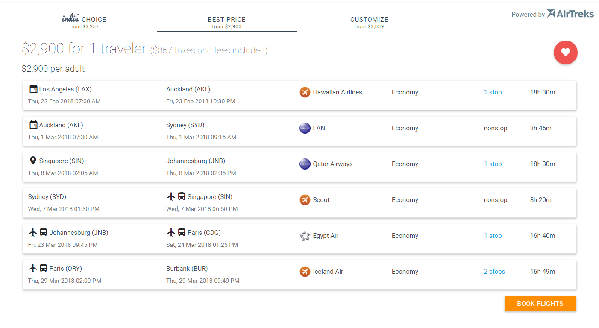
Task: Click the airplane icon beside Johannesburg (JNB) departure
Action: click(33, 233)
